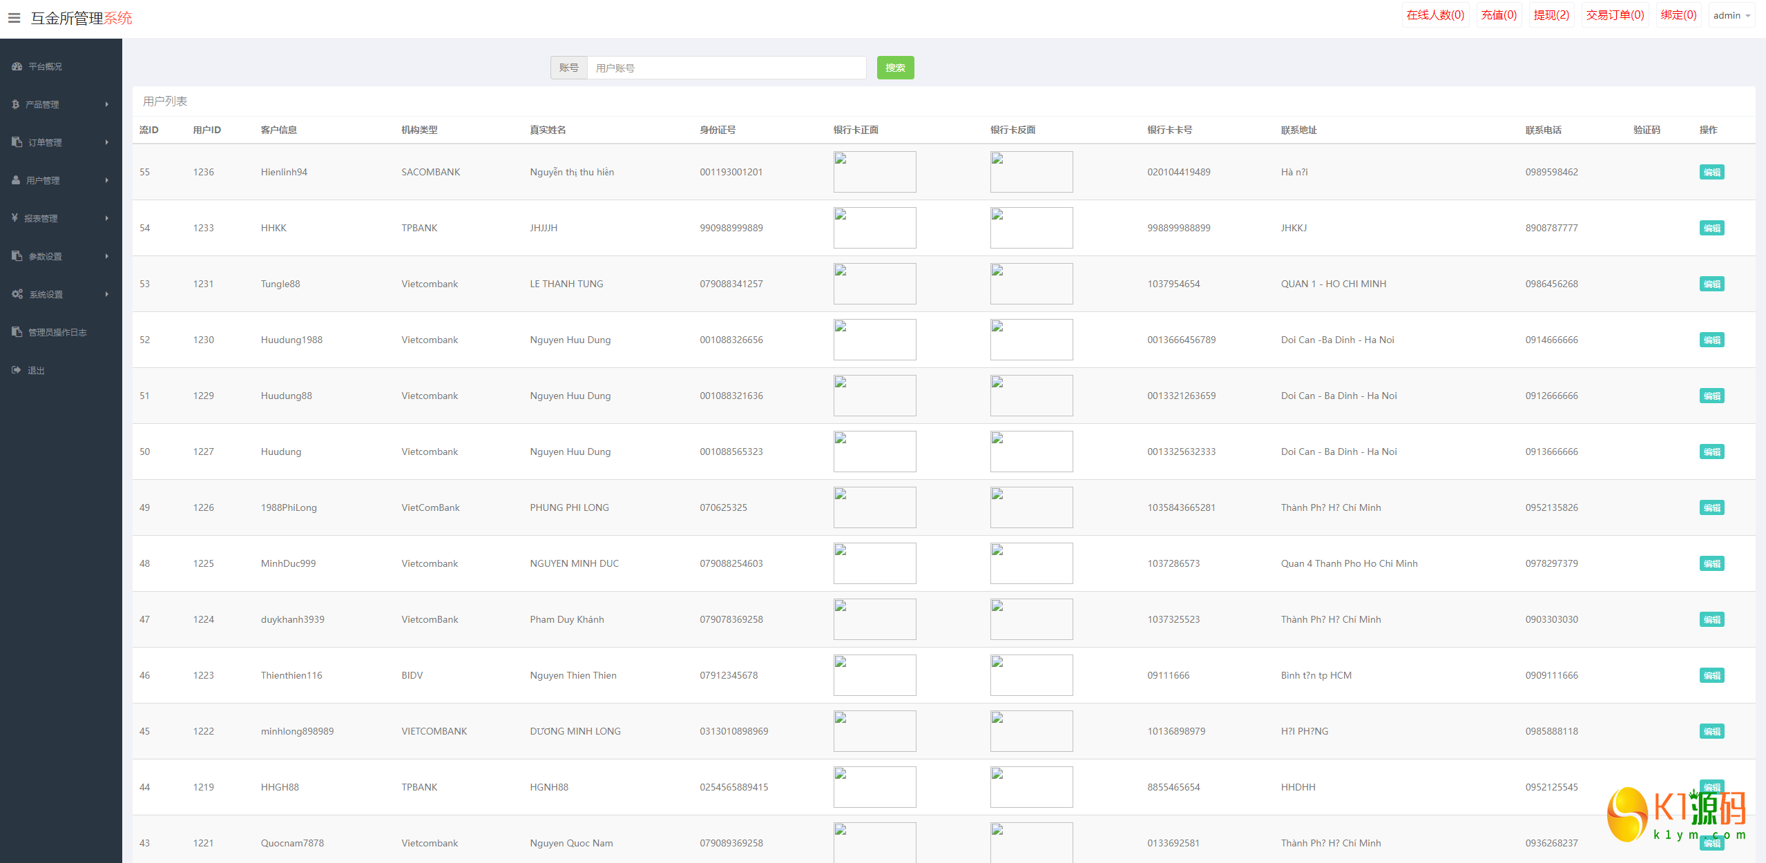This screenshot has height=863, width=1766.
Task: Click the user management person icon
Action: click(x=16, y=180)
